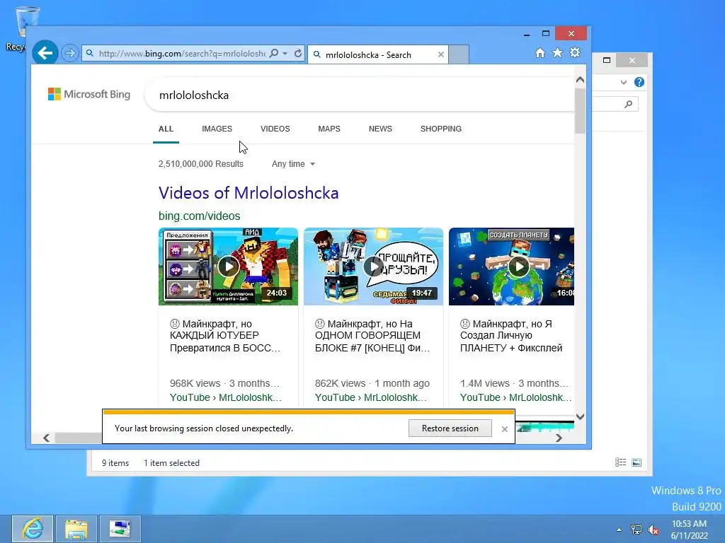Viewport: 725px width, 543px height.
Task: Click the search icon in Explorer window
Action: pos(629,105)
